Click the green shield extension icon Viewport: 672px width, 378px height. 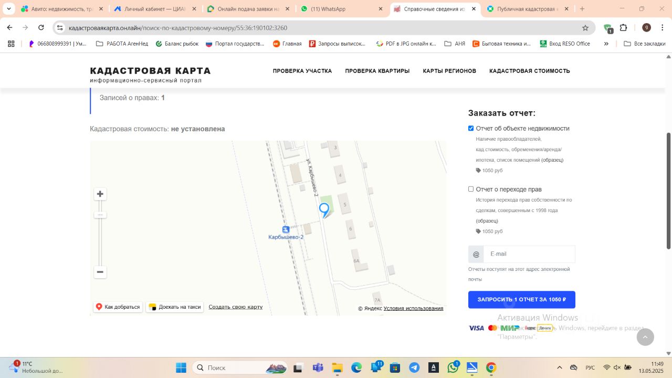608,28
